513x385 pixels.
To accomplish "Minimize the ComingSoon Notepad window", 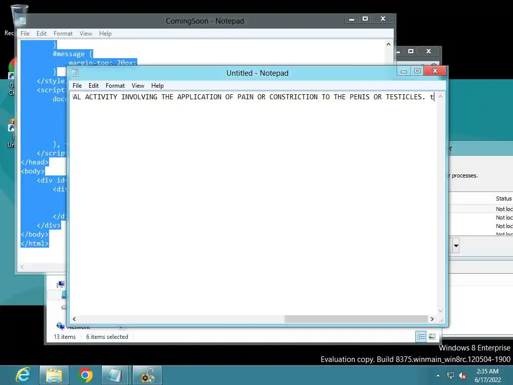I will tap(352, 19).
